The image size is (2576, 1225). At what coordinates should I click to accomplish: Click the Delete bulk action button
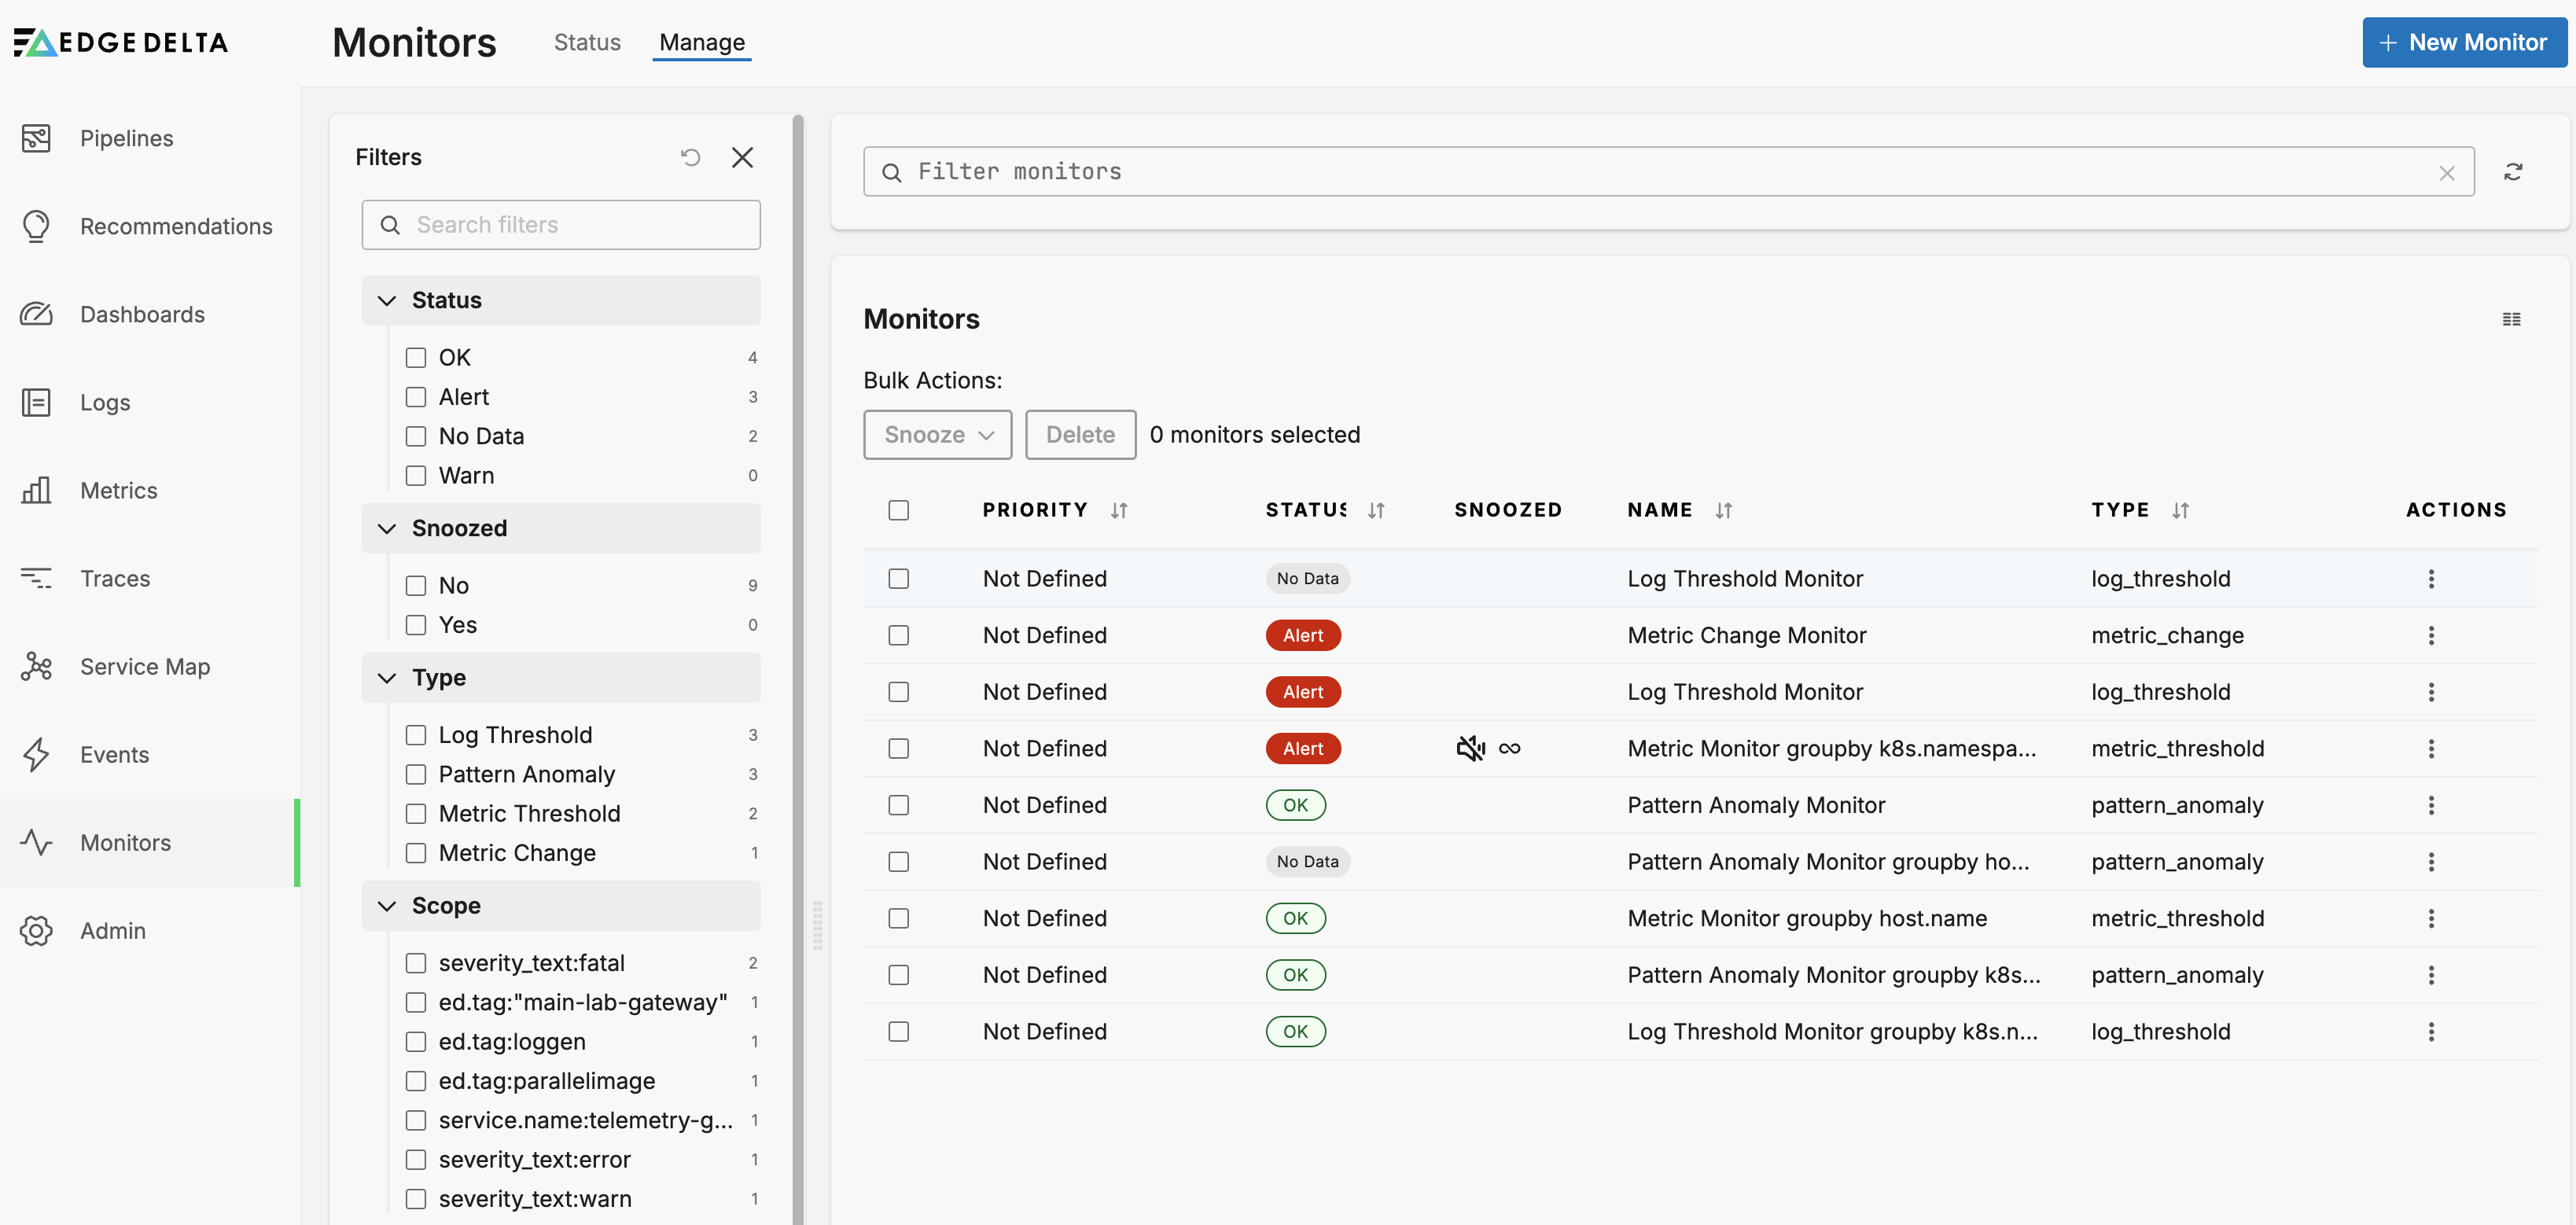click(x=1080, y=435)
